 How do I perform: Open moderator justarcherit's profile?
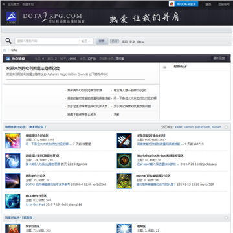(x=203, y=127)
